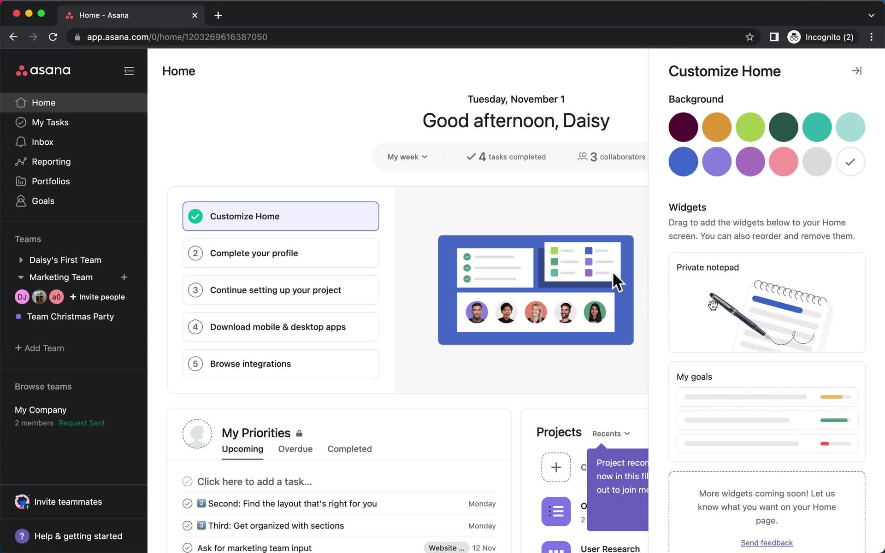Click Invite teammates

point(59,501)
